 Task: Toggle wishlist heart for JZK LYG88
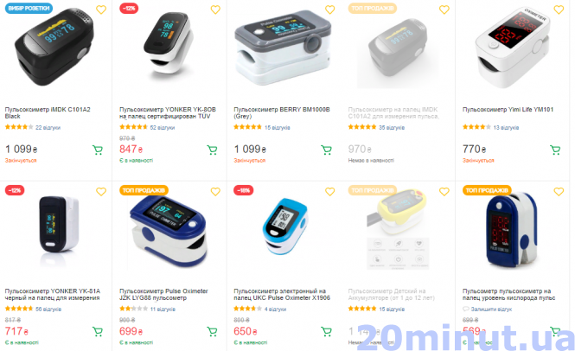(215, 191)
